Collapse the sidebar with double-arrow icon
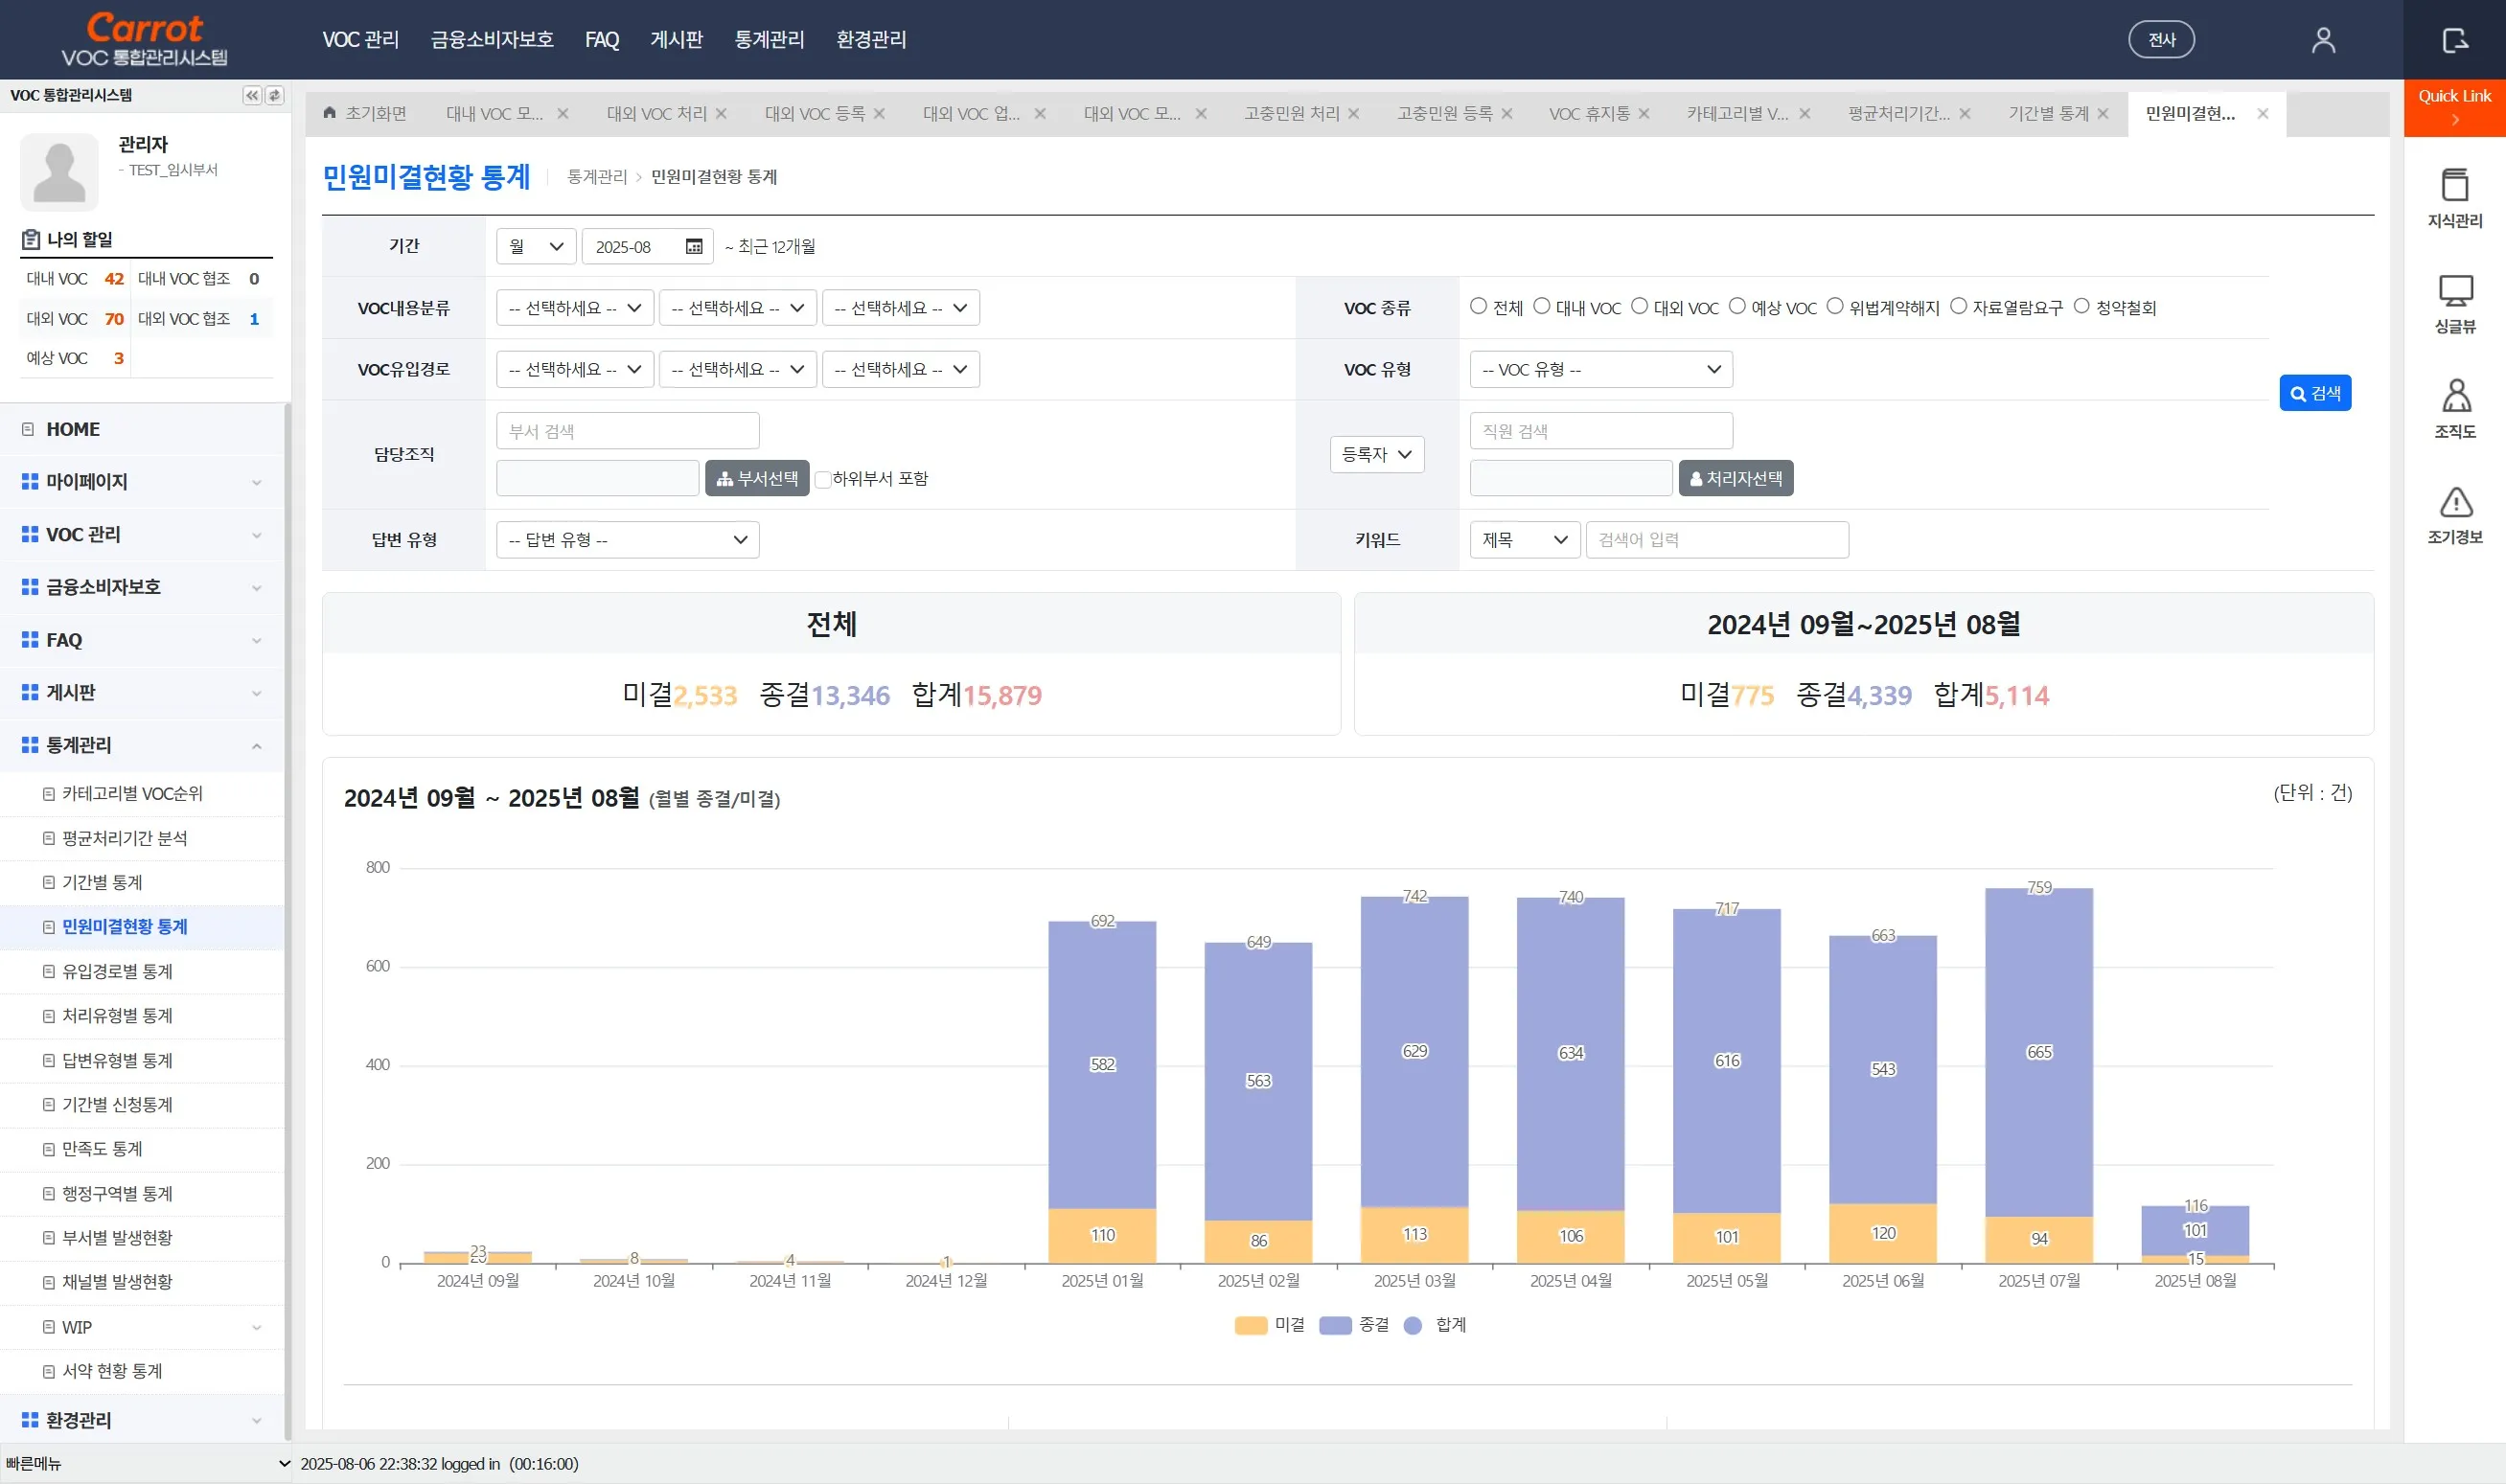The width and height of the screenshot is (2506, 1484). 252,95
